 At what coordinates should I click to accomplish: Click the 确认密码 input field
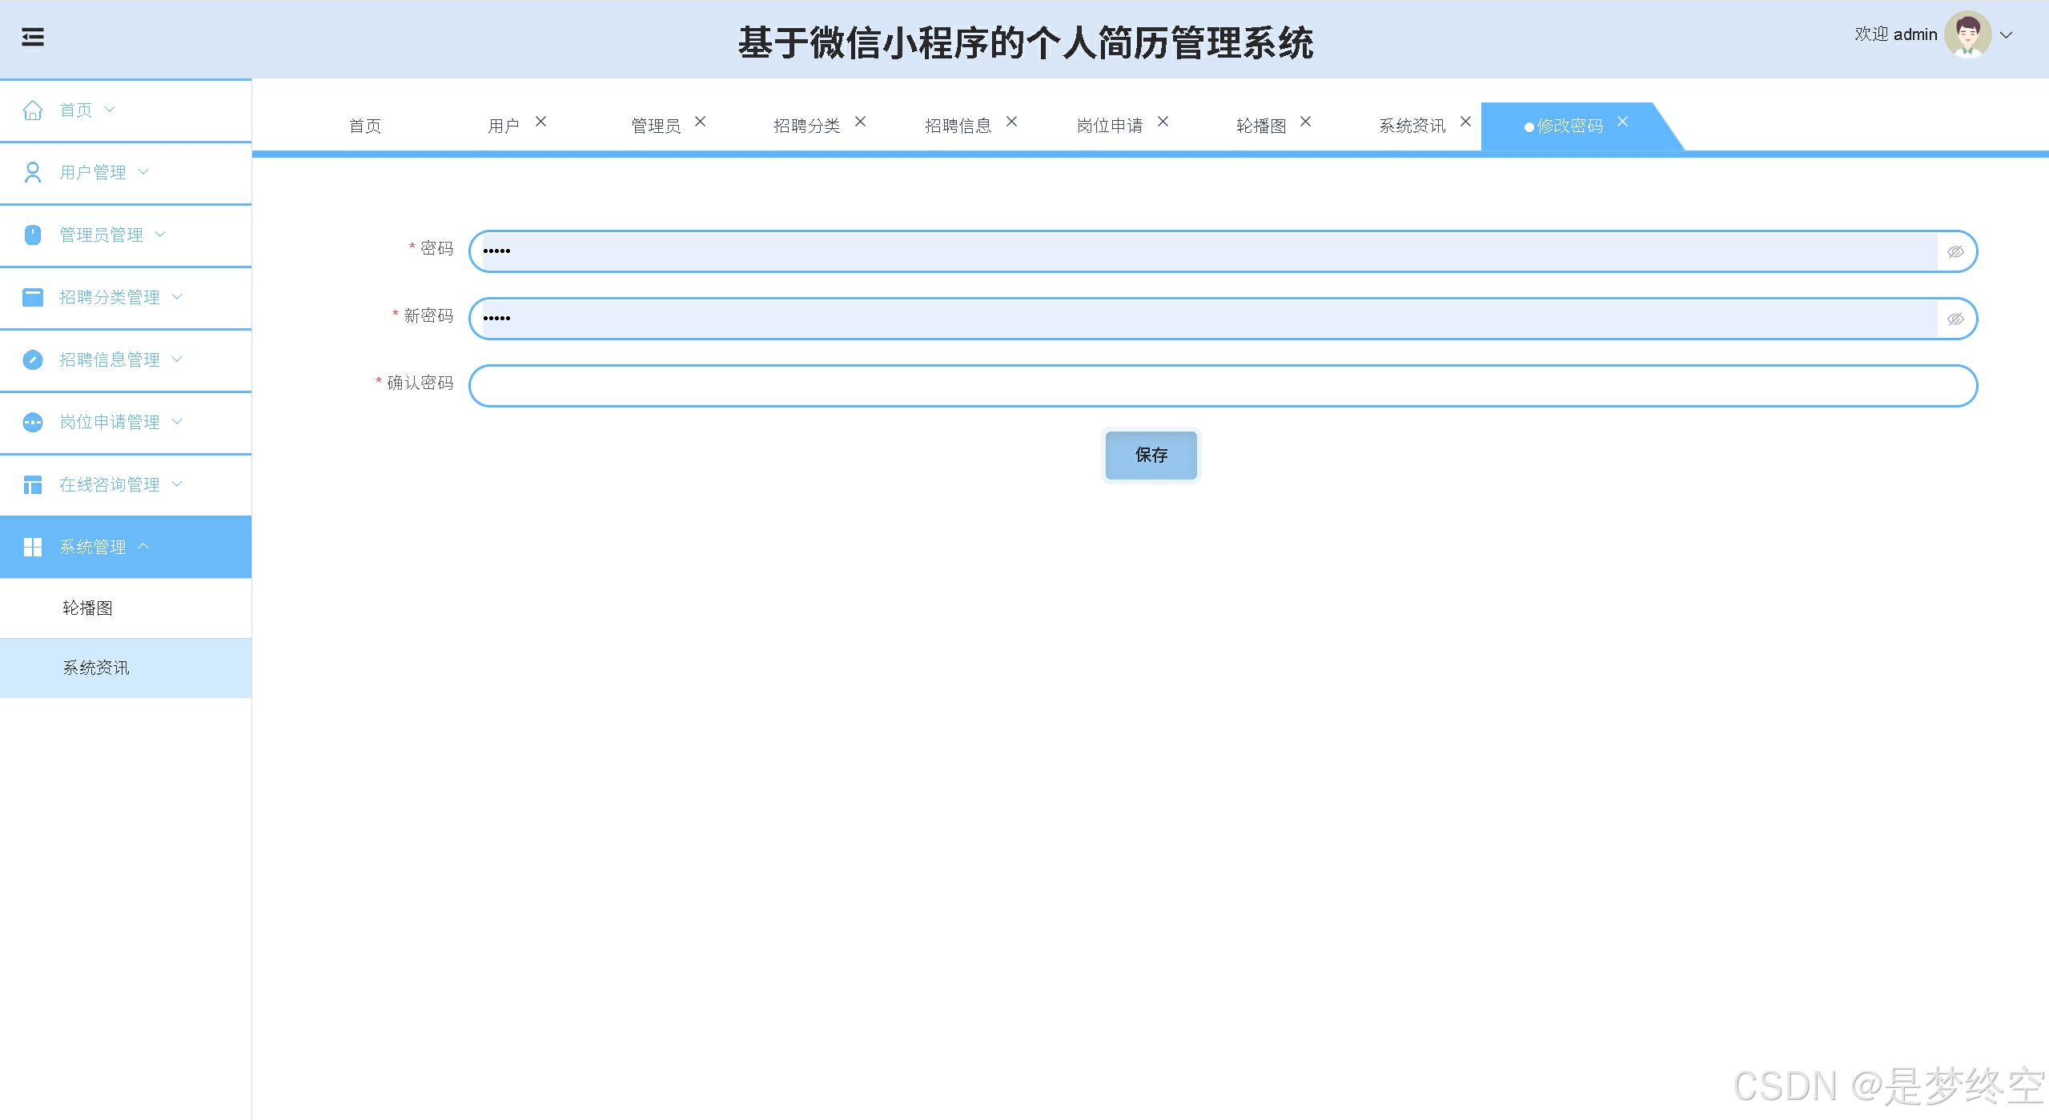click(1222, 387)
